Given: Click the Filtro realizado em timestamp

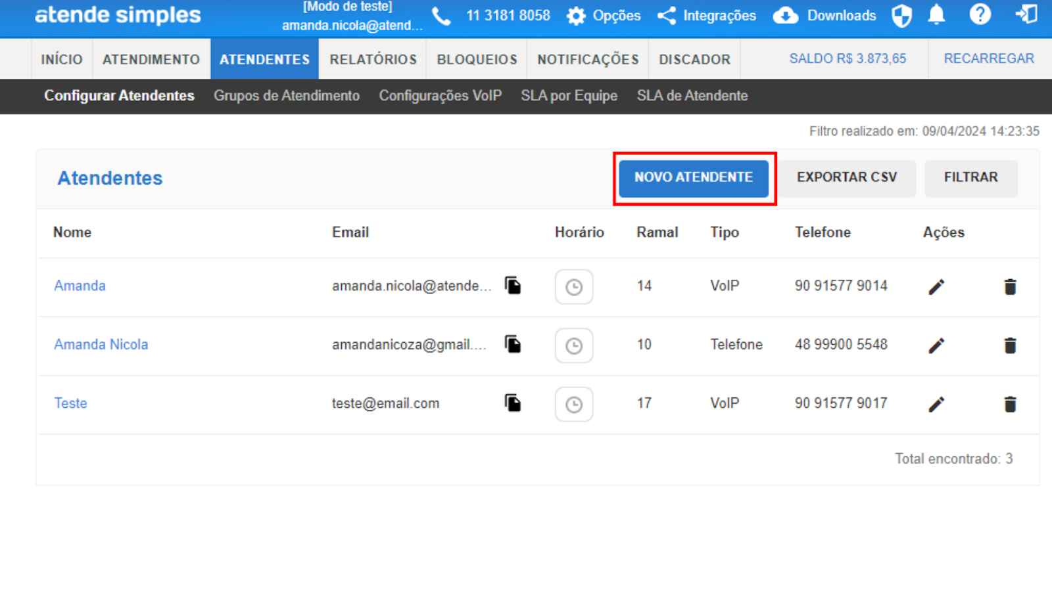Looking at the screenshot, I should click(x=924, y=131).
